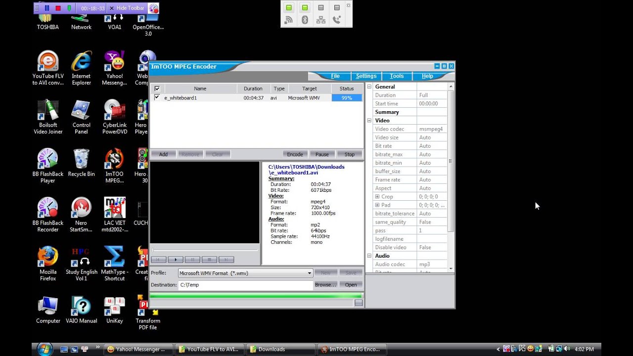Click the Destination path field
633x356 pixels.
[x=246, y=285]
